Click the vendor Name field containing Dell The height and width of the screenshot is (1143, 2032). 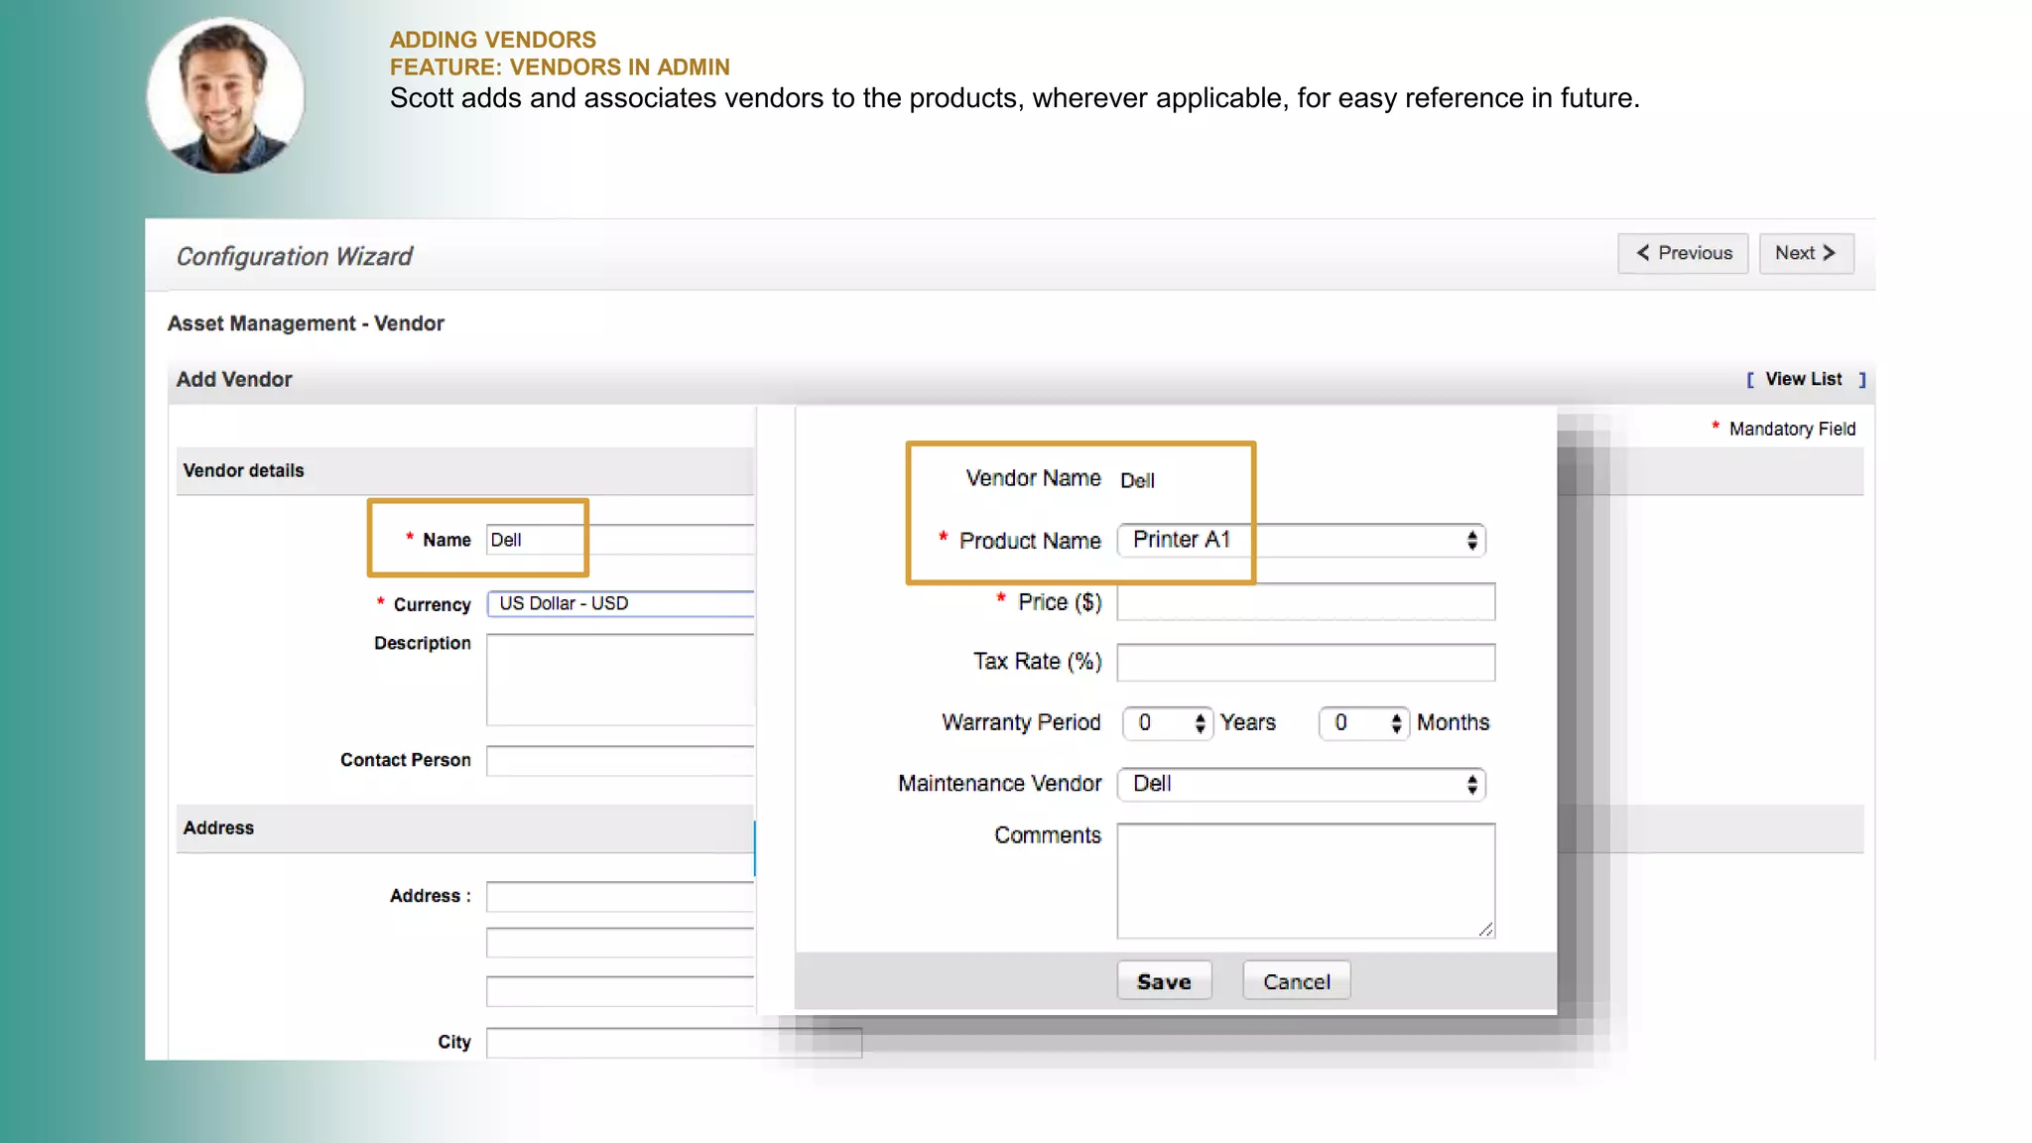click(621, 540)
